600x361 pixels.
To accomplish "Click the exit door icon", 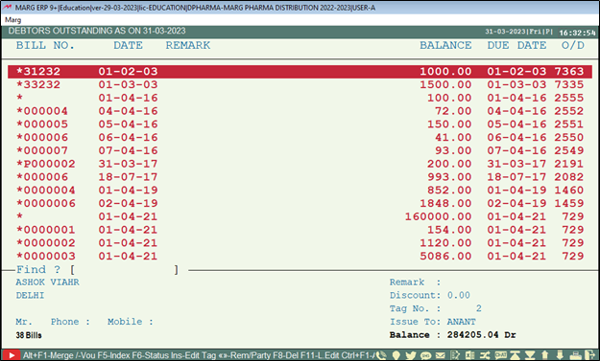I will 590,355.
